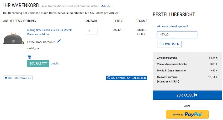
Task: Open the Kipling travel bag thumbnail
Action: (x=13, y=38)
